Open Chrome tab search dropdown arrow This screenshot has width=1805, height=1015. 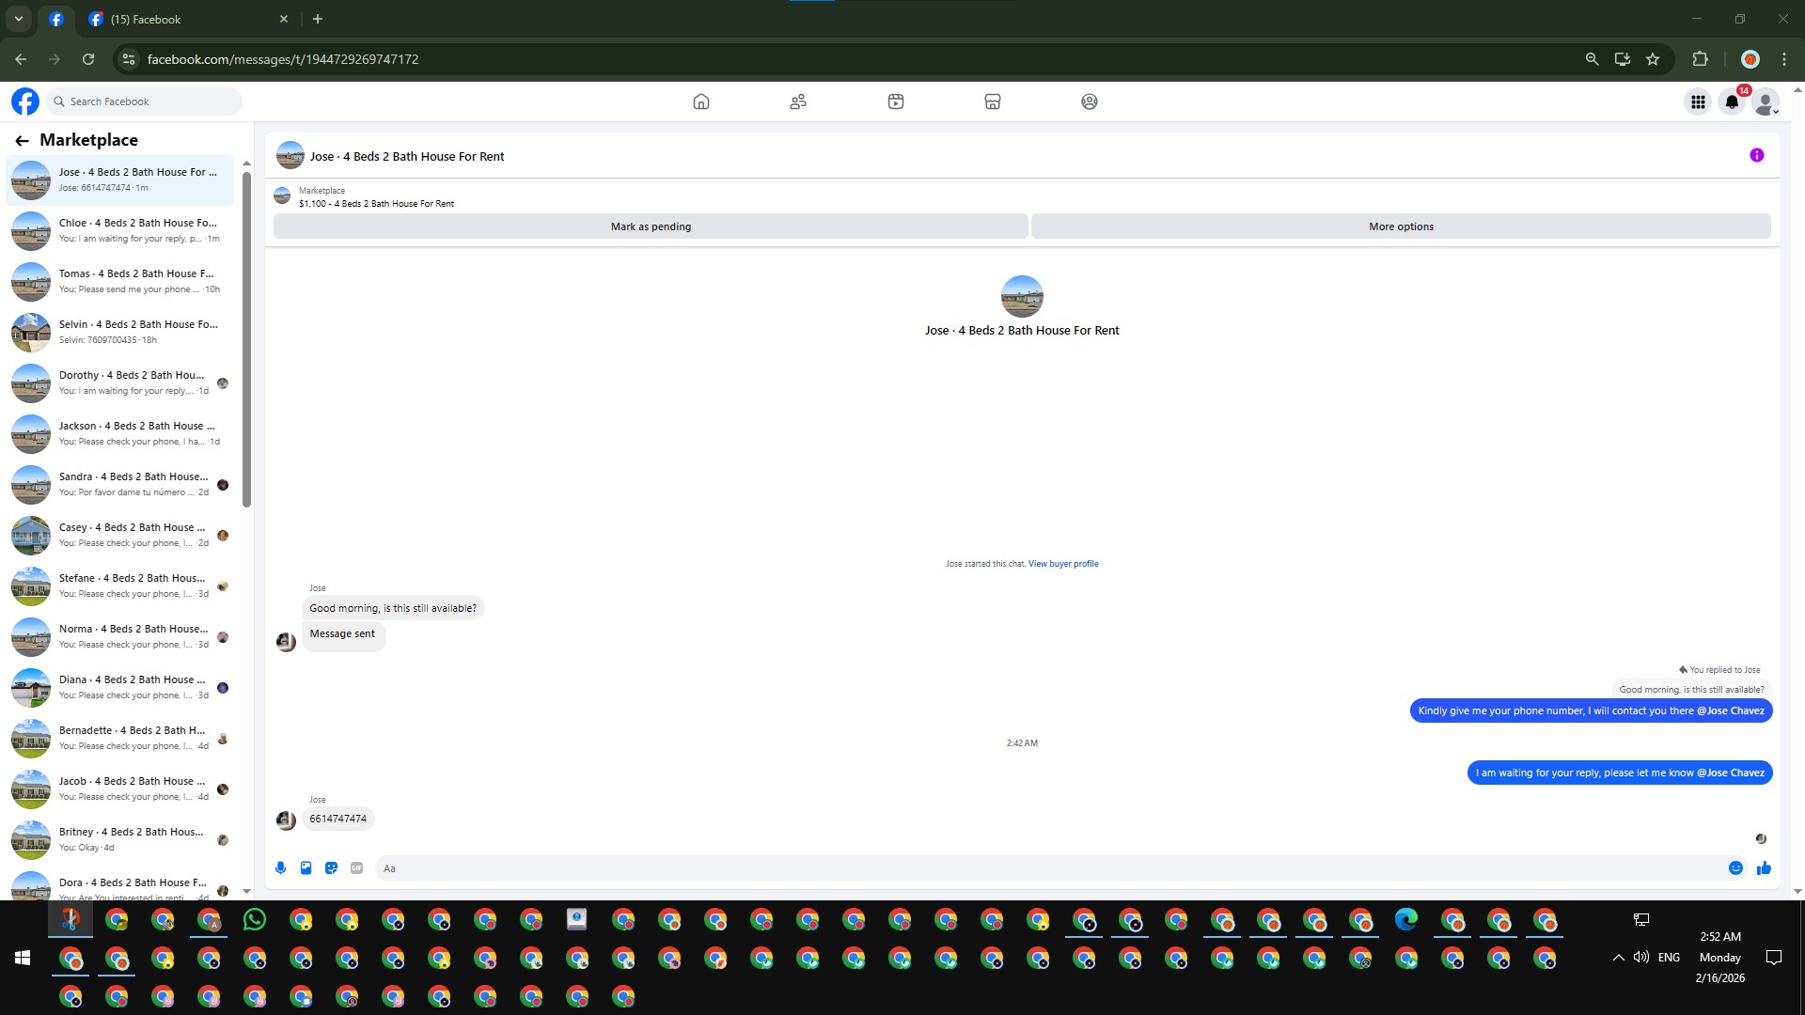(x=18, y=19)
